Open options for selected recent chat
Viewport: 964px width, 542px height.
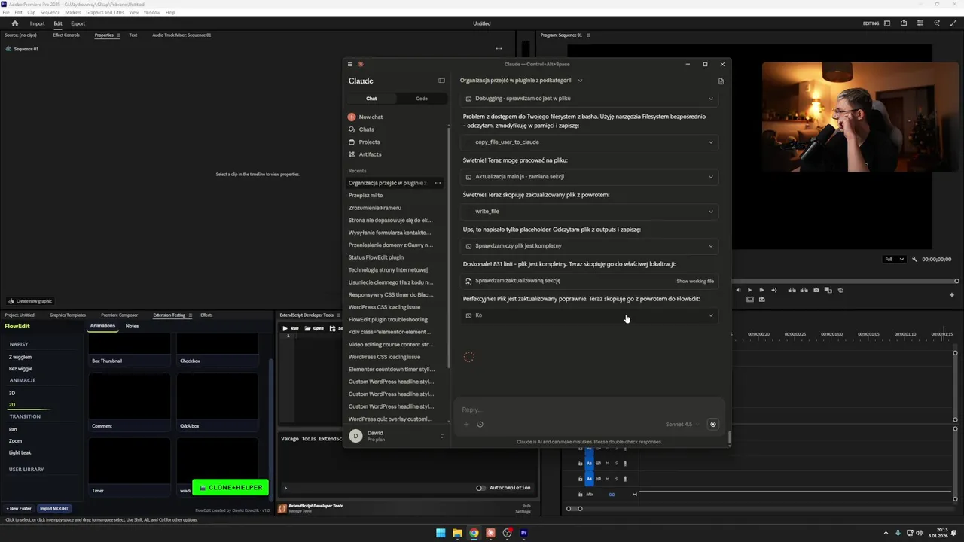(438, 183)
